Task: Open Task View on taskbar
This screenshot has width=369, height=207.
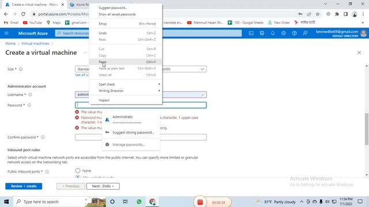Action: pyautogui.click(x=125, y=202)
